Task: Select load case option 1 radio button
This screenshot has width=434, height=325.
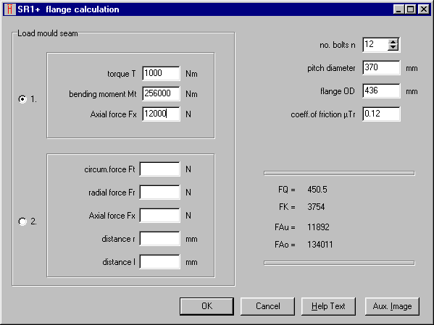Action: 22,98
